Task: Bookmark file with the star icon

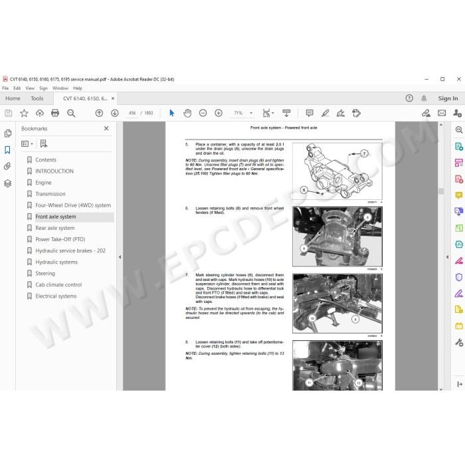Action: [x=24, y=113]
